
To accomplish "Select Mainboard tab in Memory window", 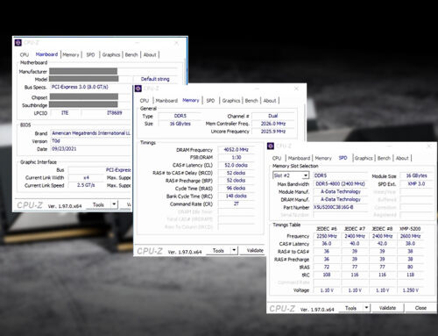I will [x=166, y=101].
